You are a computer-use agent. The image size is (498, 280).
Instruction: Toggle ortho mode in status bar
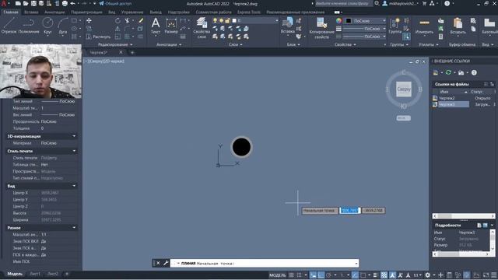pyautogui.click(x=321, y=275)
